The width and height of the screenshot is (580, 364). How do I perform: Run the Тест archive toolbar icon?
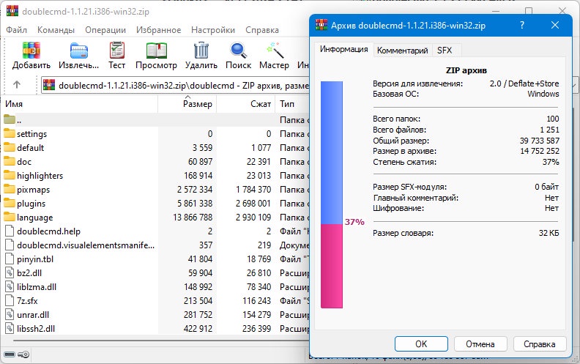tap(117, 51)
